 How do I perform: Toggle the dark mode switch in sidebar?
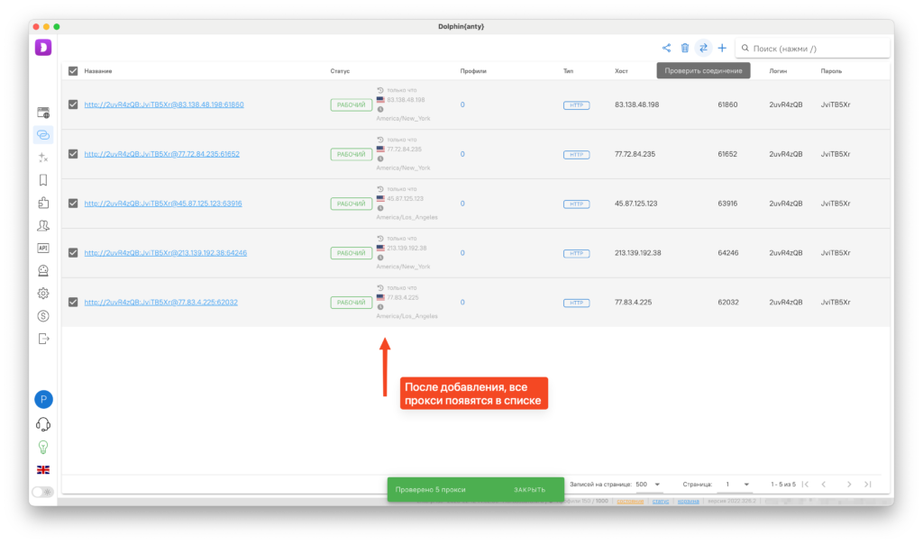42,492
